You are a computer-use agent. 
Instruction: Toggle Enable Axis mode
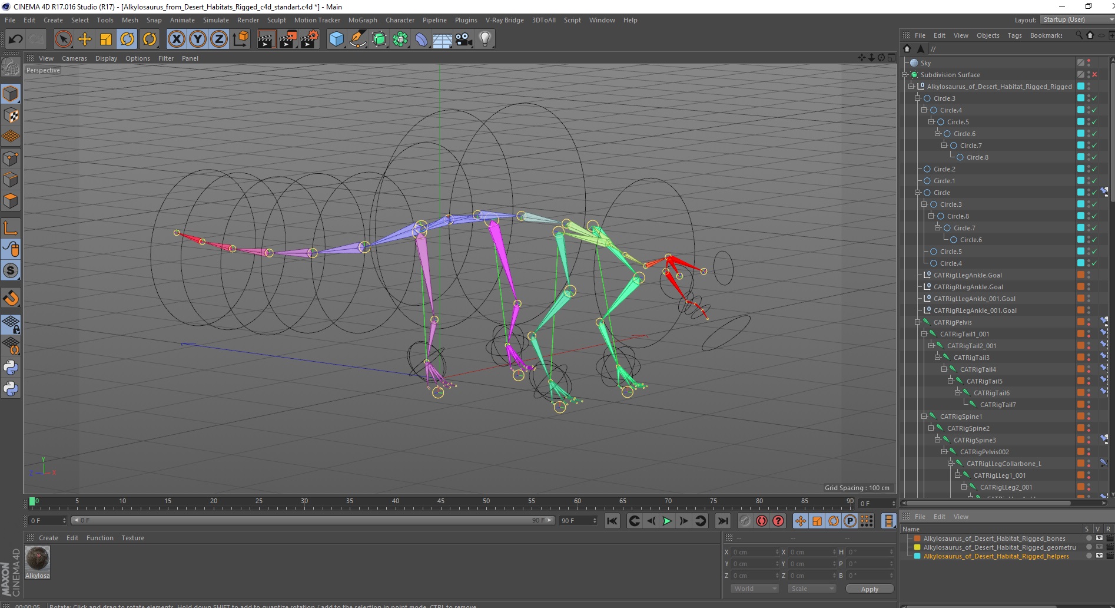[11, 228]
